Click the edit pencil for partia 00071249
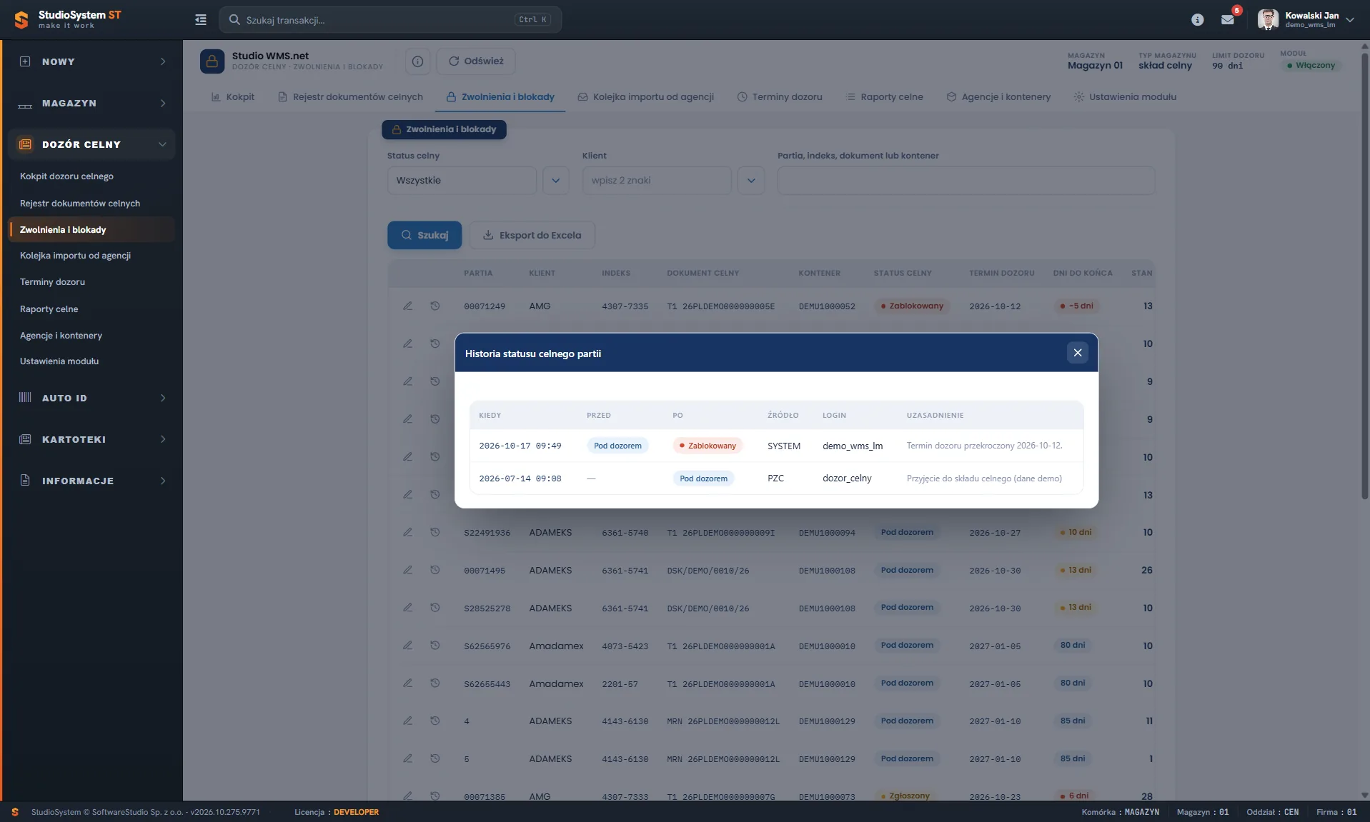 pyautogui.click(x=407, y=306)
